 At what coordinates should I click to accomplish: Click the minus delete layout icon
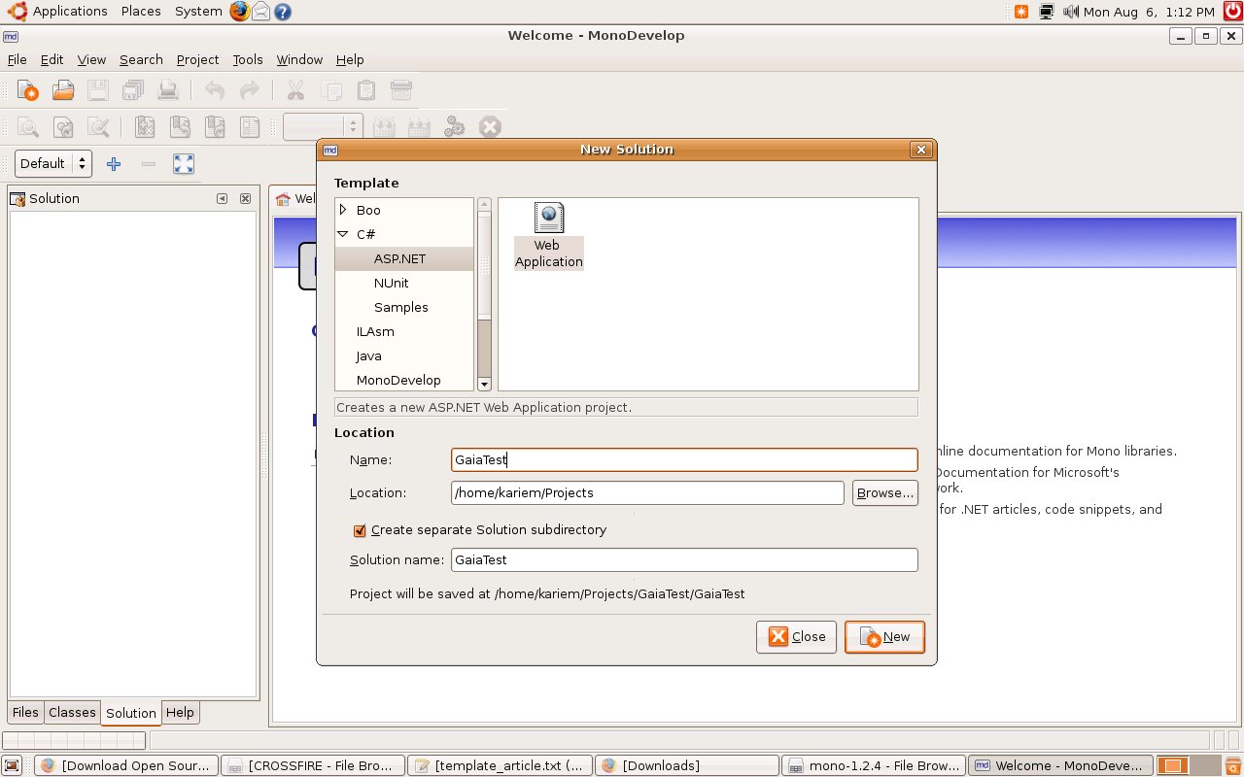(x=149, y=163)
